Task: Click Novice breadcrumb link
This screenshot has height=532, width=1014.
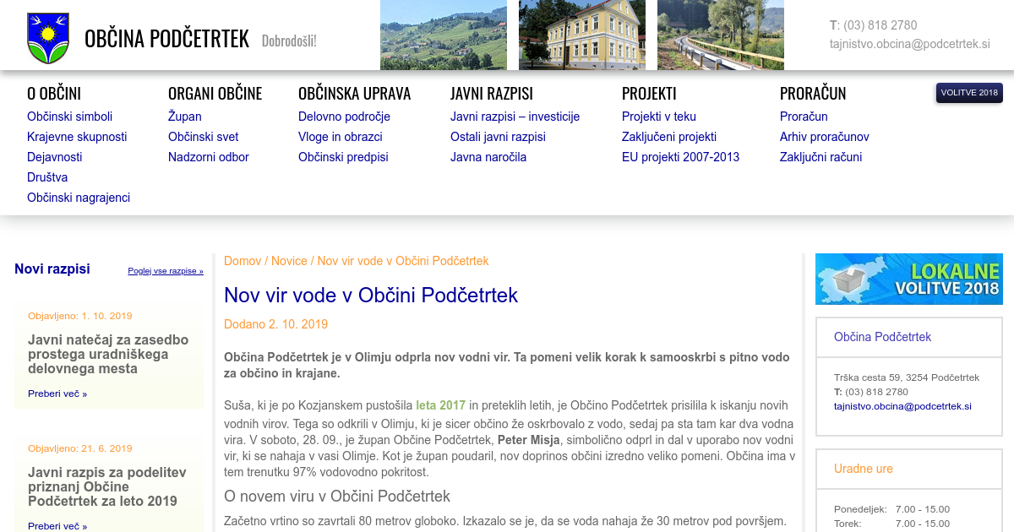Action: pyautogui.click(x=289, y=261)
